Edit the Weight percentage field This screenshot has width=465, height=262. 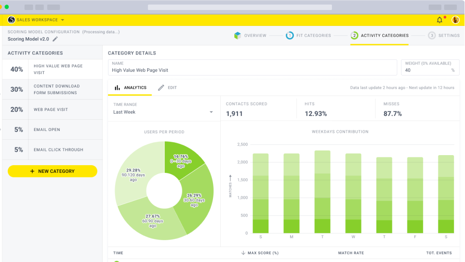click(426, 70)
